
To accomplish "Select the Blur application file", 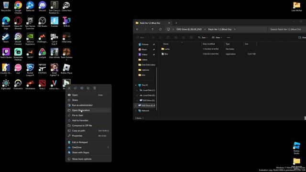I will 208,54.
